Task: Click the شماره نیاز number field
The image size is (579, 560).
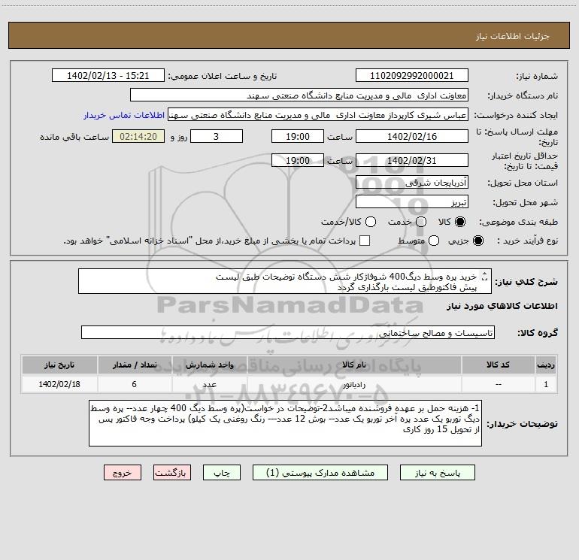Action: click(412, 76)
